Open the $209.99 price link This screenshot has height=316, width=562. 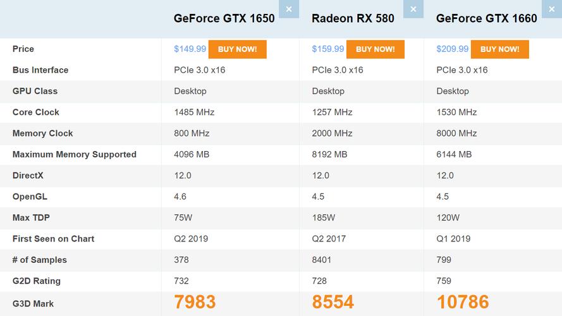452,49
